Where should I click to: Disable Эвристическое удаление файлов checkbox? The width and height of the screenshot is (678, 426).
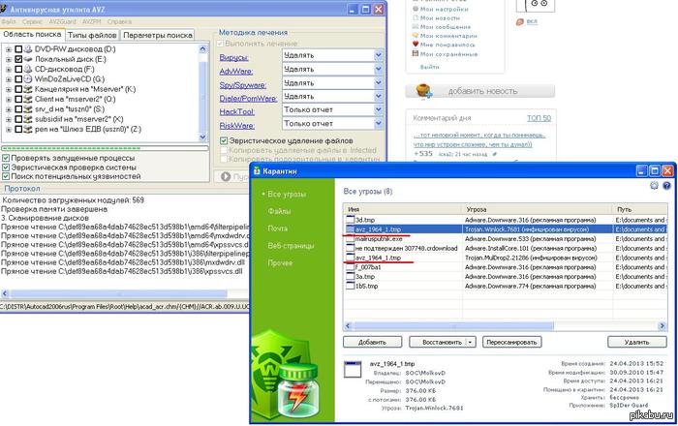224,139
